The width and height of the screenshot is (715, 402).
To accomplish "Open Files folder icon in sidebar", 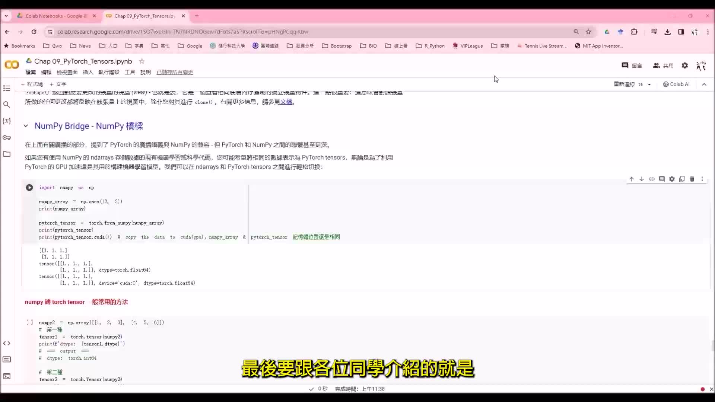I will tap(7, 154).
